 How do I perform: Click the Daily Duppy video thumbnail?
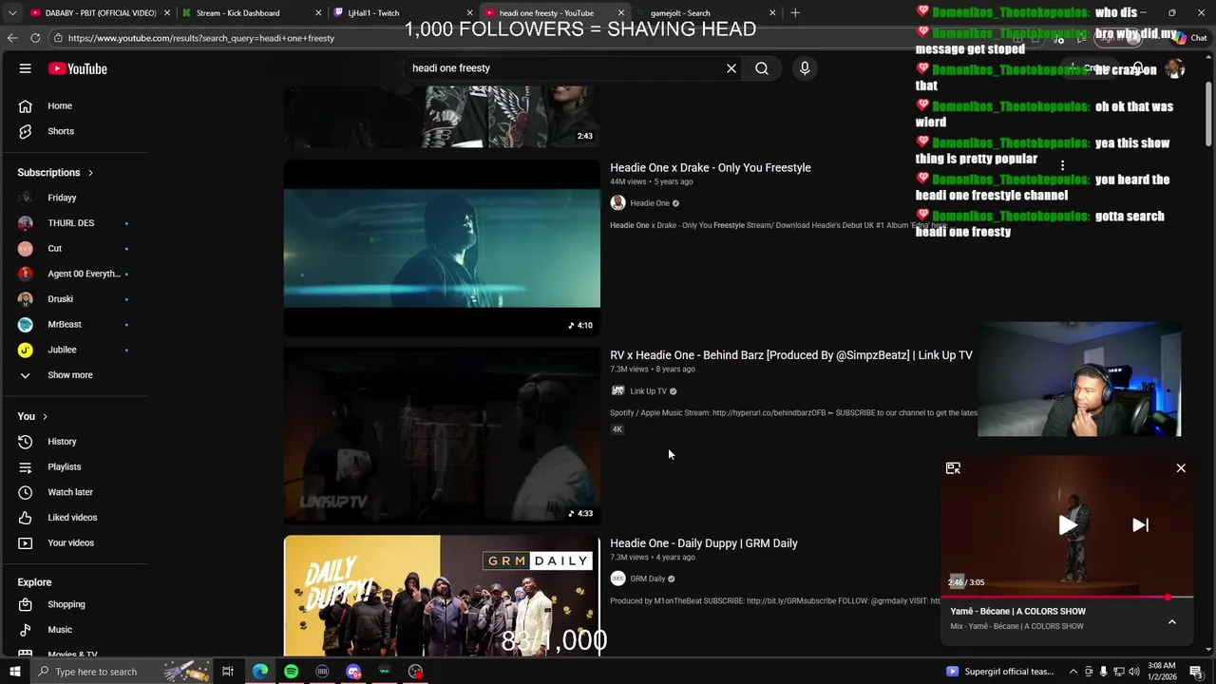[x=442, y=596]
